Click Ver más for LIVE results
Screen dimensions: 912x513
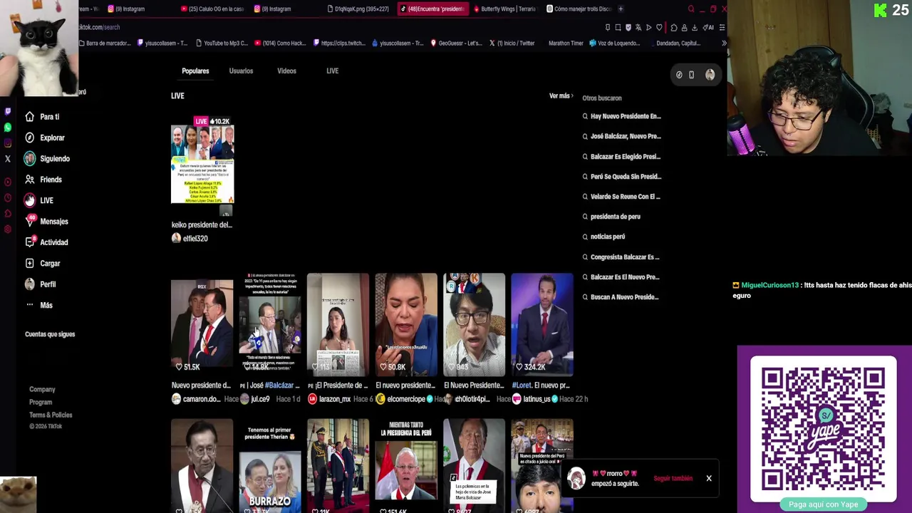click(x=561, y=96)
